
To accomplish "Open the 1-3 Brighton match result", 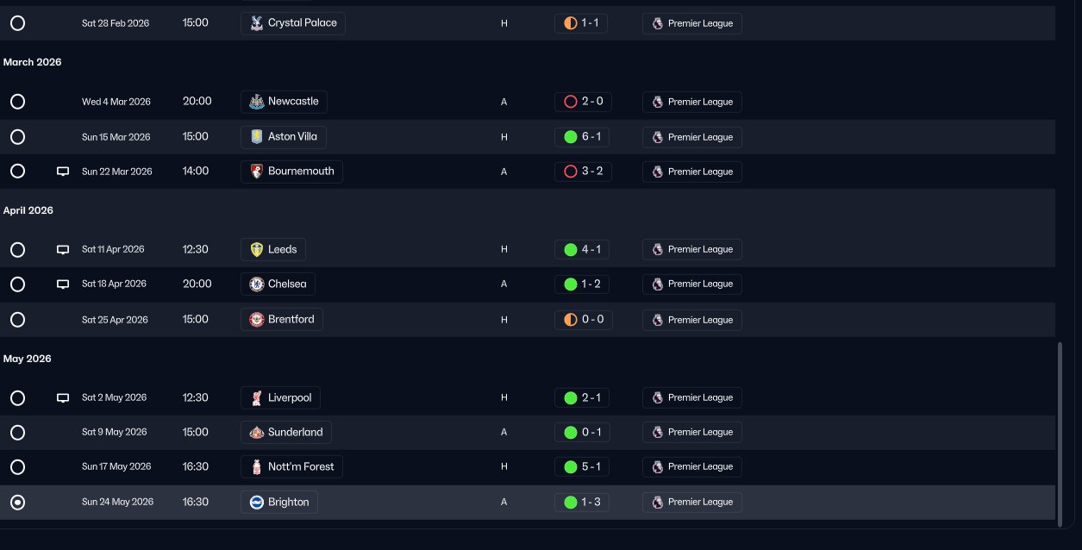I will coord(582,502).
